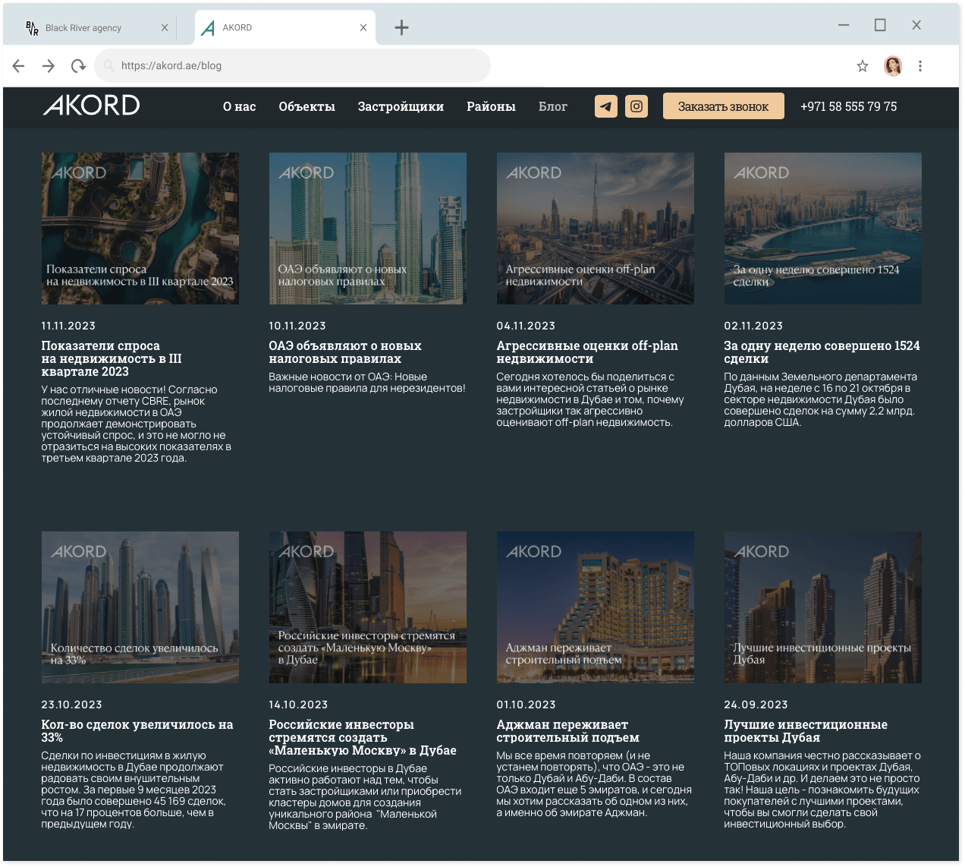Open thumbnail 'Лучшие инвестиционные проекты Дубая'

pyautogui.click(x=823, y=607)
